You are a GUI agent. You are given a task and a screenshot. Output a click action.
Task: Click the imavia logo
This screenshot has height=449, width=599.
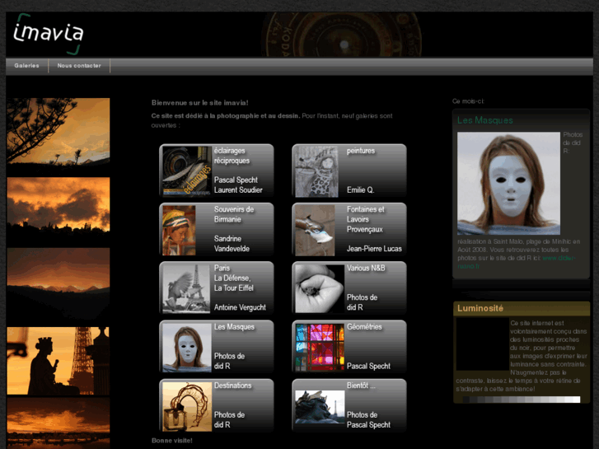[48, 34]
